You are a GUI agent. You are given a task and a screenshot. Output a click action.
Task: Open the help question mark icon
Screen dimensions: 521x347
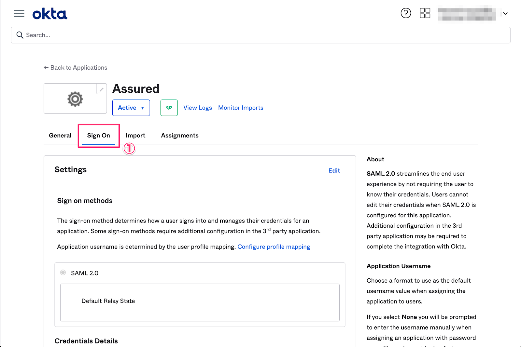point(406,13)
